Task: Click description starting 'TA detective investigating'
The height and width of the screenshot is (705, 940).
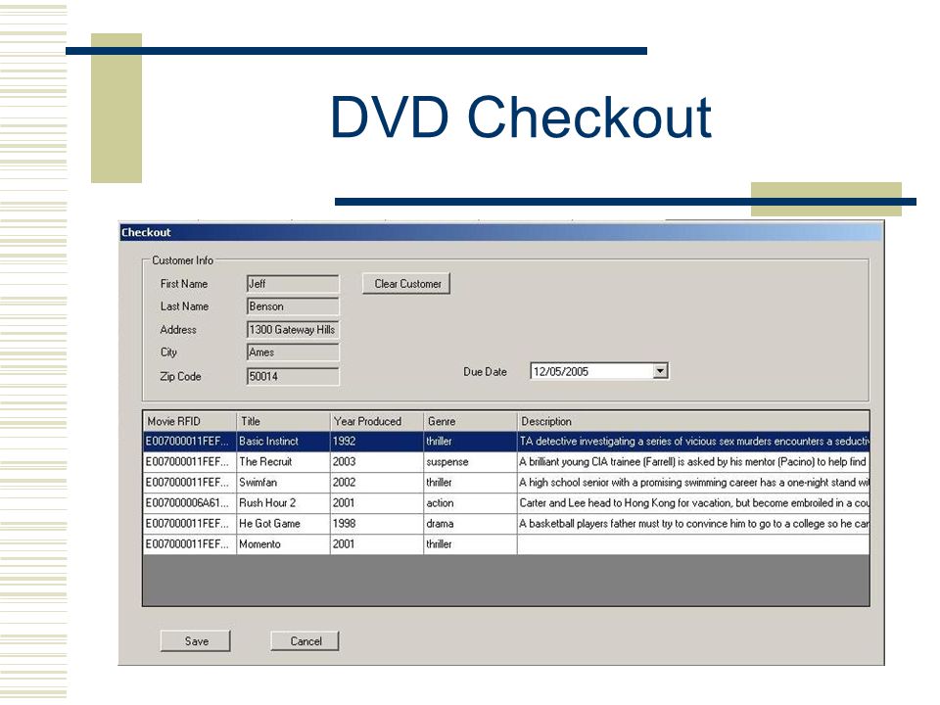Action: 693,442
